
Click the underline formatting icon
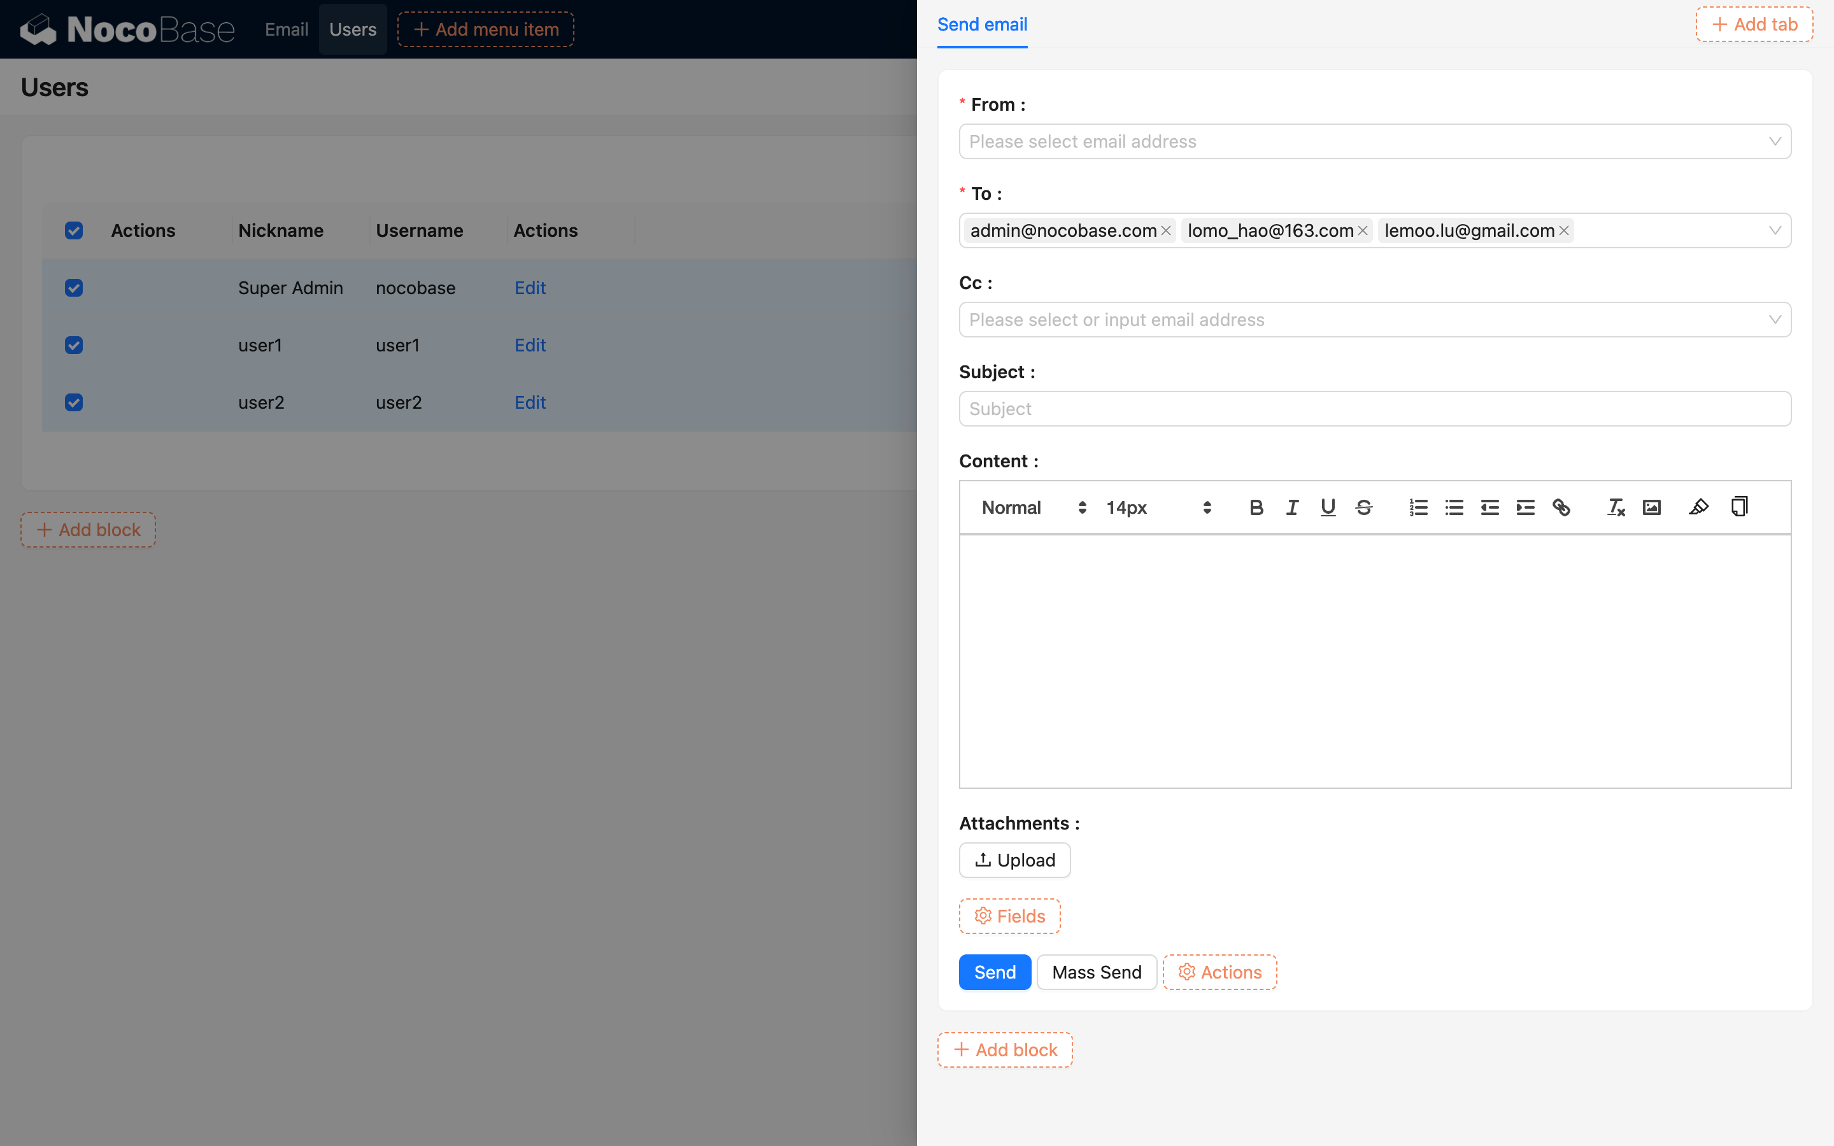tap(1328, 507)
